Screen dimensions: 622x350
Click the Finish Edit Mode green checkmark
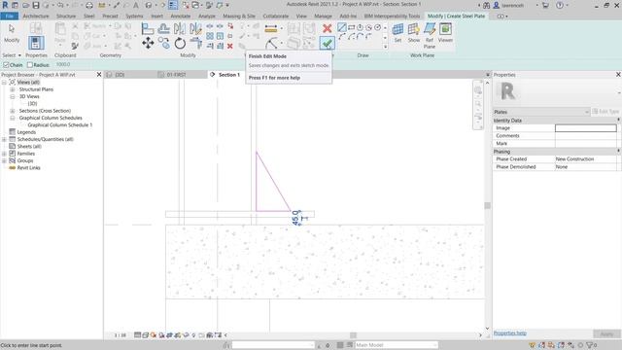click(328, 43)
